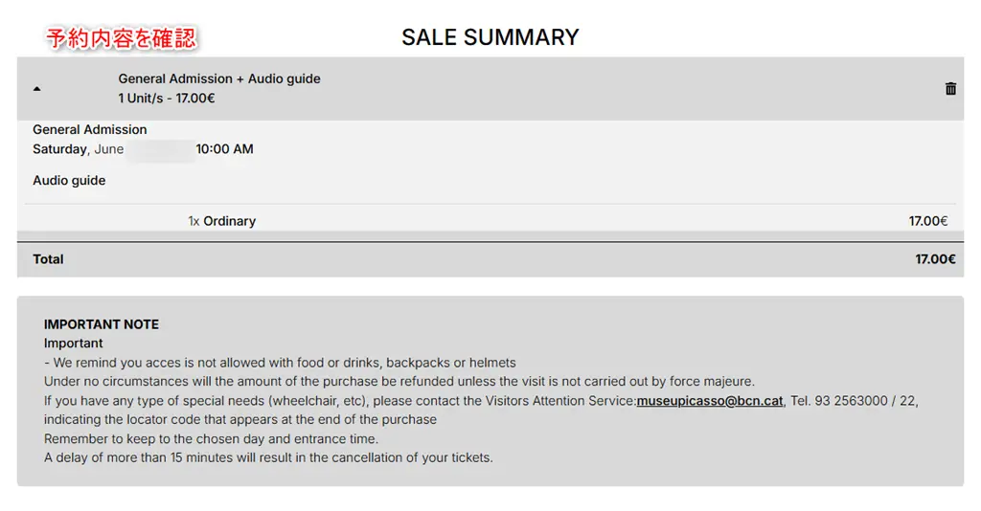The image size is (981, 511).
Task: Click the 1x Ordinary ticket row
Action: pos(490,221)
